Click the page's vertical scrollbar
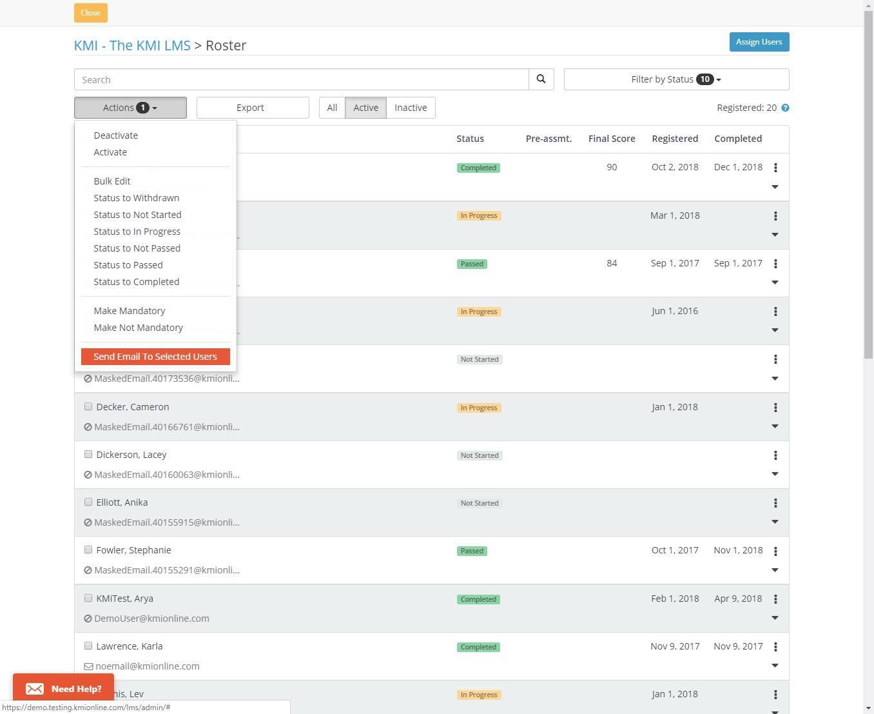 [x=868, y=193]
